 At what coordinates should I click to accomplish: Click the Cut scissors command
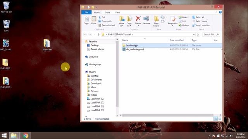102,17
